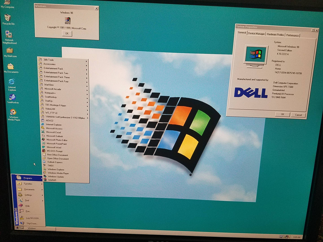
Task: Expand the Entertainment Pack Two submenu arrow
Action: [x=86, y=74]
